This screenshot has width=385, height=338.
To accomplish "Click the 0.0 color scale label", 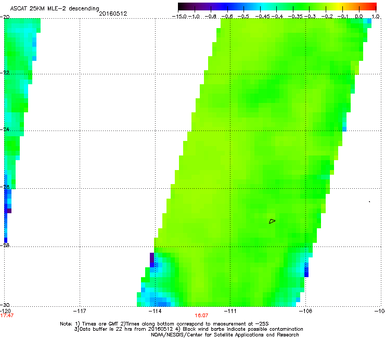I will point(359,17).
